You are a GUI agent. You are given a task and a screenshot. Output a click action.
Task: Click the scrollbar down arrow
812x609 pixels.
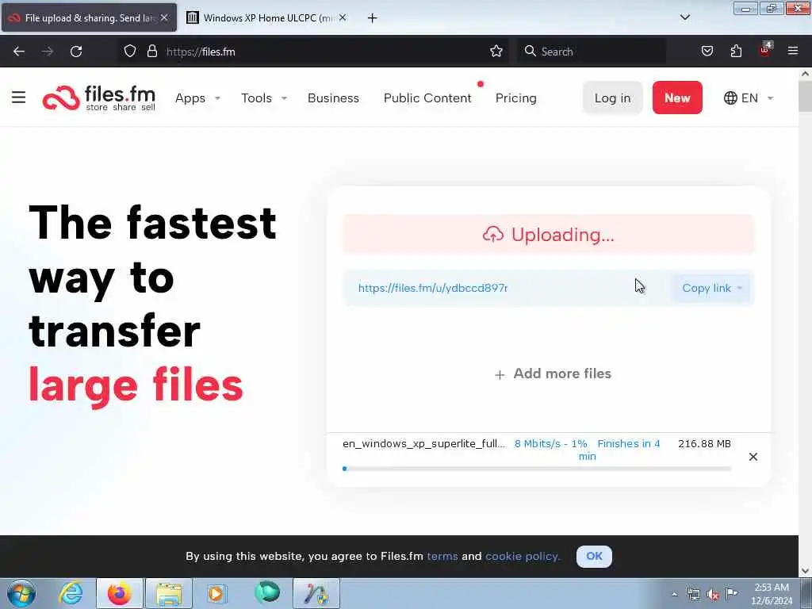[805, 571]
